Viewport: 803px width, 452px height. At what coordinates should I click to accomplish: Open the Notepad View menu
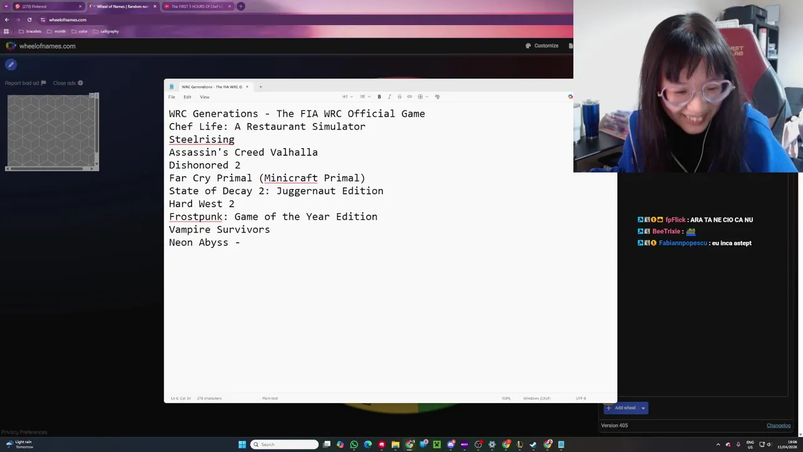[x=205, y=97]
